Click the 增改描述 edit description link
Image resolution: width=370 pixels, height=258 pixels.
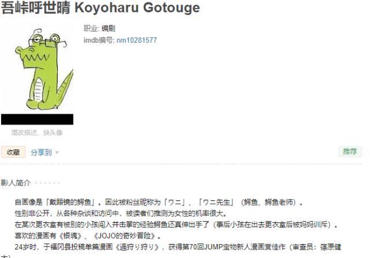[24, 133]
